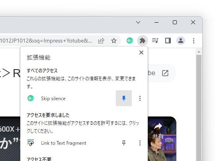Open Chrome's three-dot main menu
The image size is (215, 161).
point(193,41)
